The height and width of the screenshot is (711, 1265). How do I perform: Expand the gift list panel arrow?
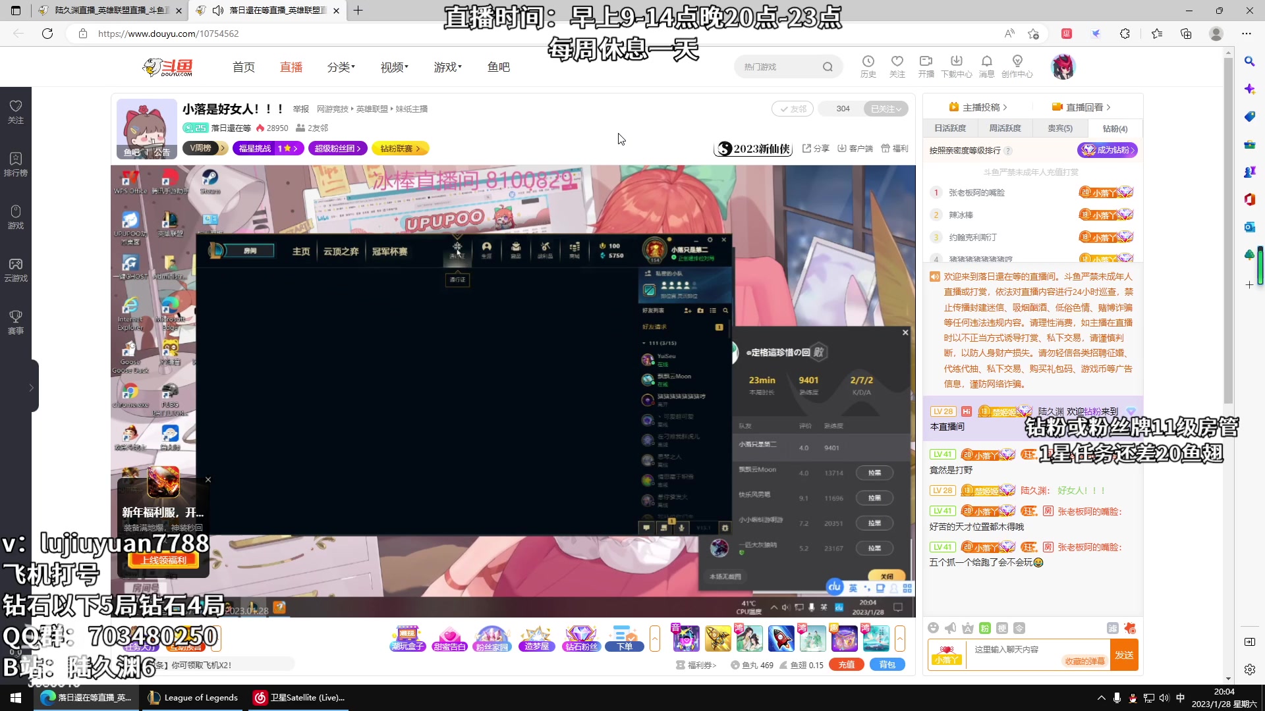click(x=899, y=638)
